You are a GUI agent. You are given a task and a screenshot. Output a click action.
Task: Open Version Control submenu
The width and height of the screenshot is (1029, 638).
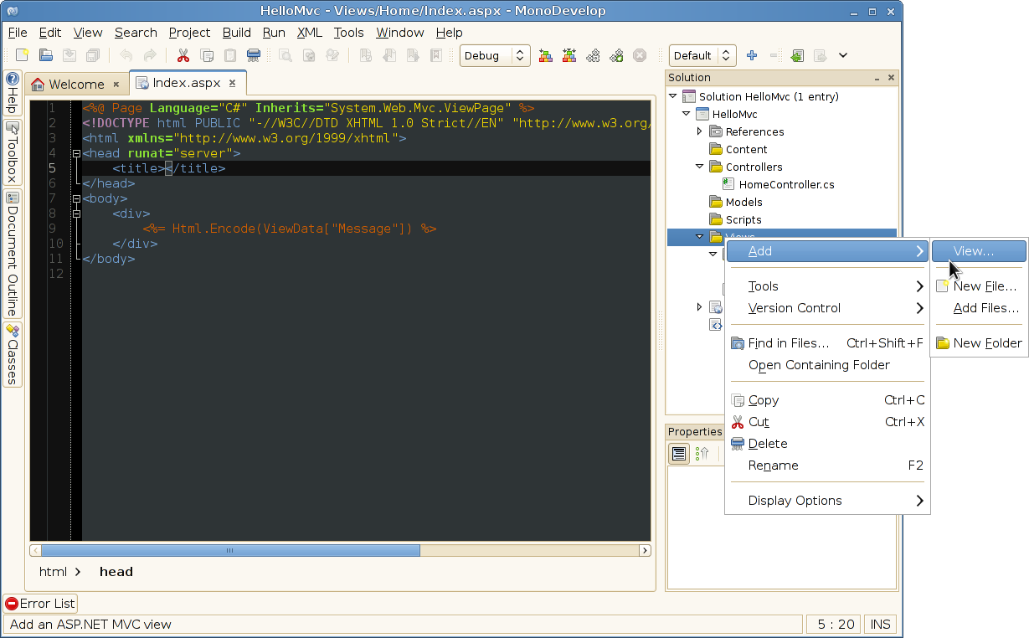827,308
